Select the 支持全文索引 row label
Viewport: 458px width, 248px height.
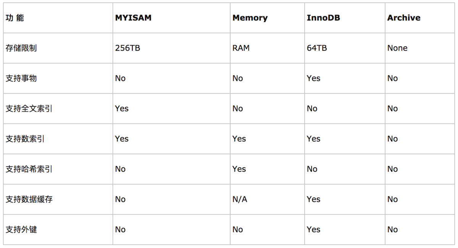pyautogui.click(x=29, y=108)
